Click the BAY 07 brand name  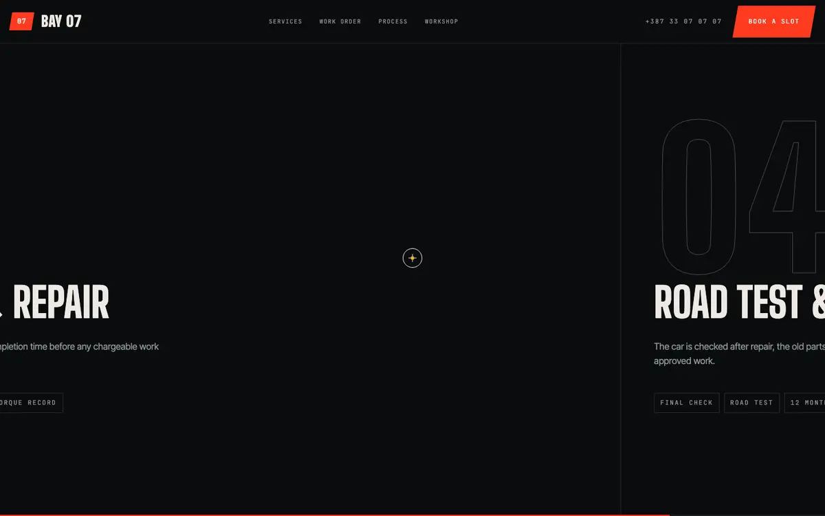point(61,21)
